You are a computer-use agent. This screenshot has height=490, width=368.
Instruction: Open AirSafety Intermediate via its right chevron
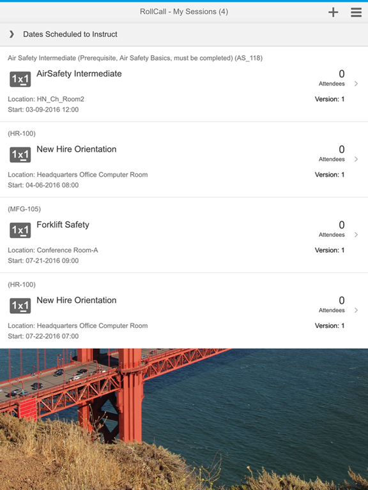pyautogui.click(x=356, y=84)
